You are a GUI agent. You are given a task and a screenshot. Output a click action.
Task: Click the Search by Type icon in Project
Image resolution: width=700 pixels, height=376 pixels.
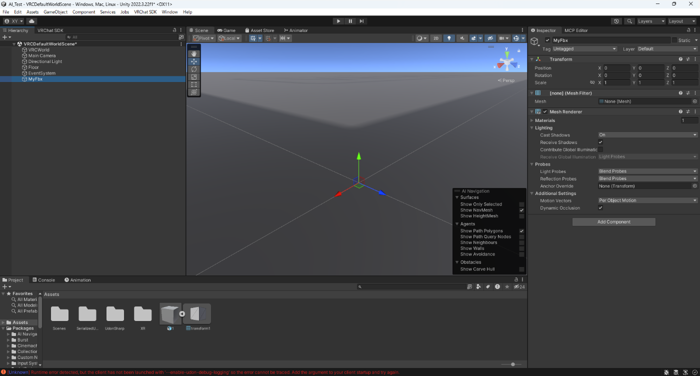pos(479,286)
